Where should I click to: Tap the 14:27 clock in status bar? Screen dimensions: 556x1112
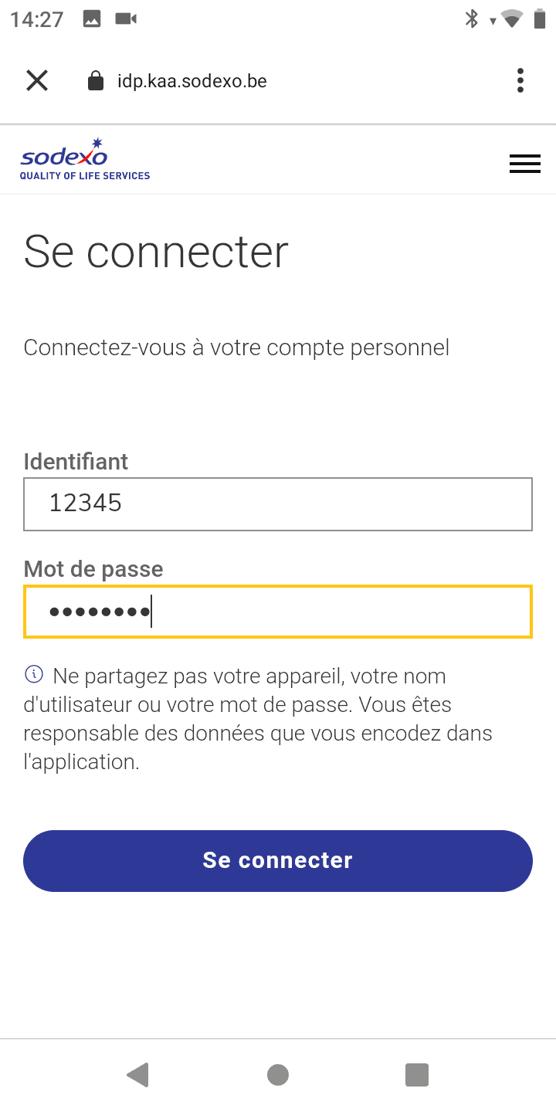37,20
